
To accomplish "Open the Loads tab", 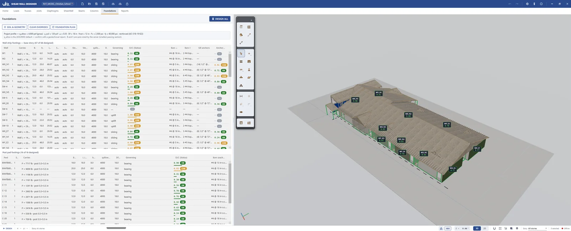I will [x=16, y=11].
